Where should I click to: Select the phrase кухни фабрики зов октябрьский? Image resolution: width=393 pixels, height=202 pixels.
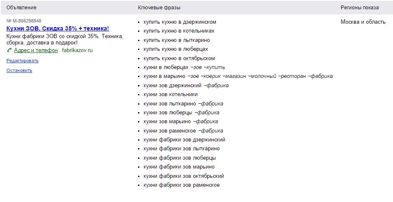184,176
